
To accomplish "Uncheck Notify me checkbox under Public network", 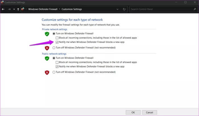I will (57, 67).
